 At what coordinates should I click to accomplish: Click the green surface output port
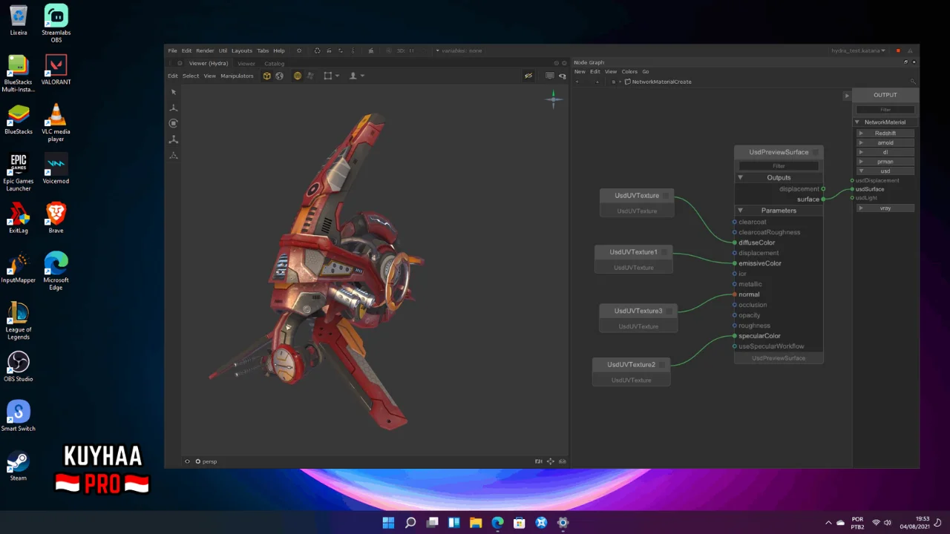tap(823, 200)
